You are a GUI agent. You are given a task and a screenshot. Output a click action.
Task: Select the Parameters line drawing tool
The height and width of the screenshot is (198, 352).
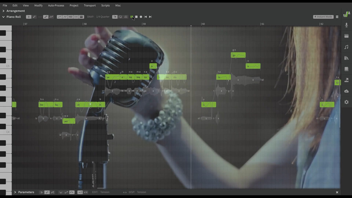point(52,192)
